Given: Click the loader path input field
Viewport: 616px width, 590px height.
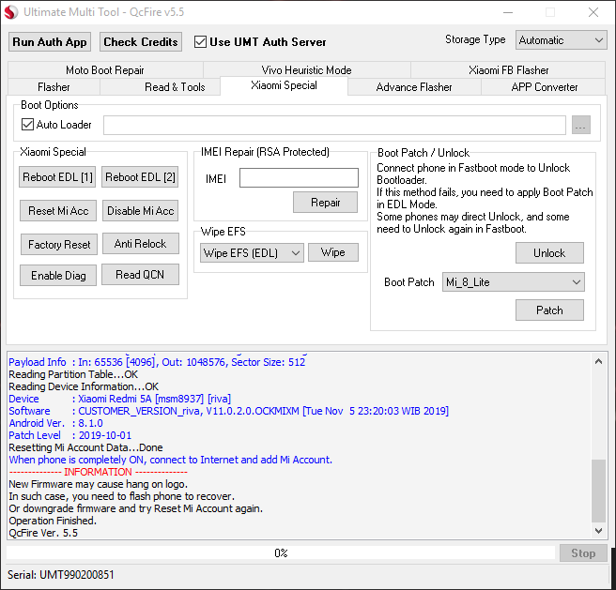Looking at the screenshot, I should point(334,125).
